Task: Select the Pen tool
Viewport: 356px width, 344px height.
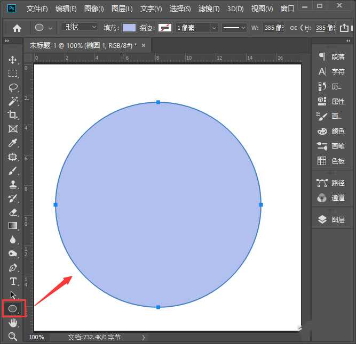Action: coord(13,267)
